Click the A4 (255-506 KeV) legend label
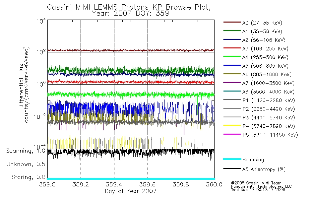The image size is (315, 199). tap(265, 57)
